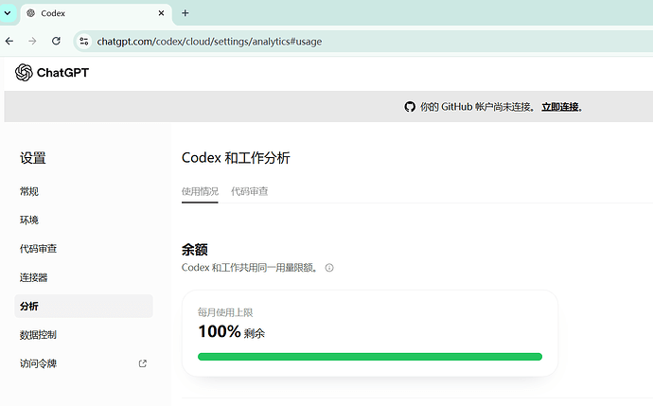
Task: Click the 设置 sidebar heading
Action: point(33,158)
